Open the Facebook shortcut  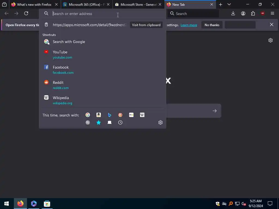[x=102, y=70]
